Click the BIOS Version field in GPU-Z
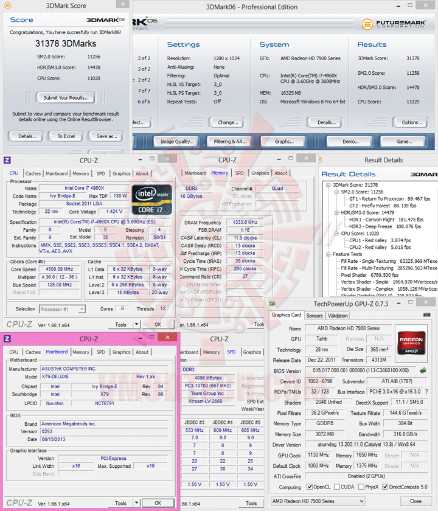 point(360,370)
